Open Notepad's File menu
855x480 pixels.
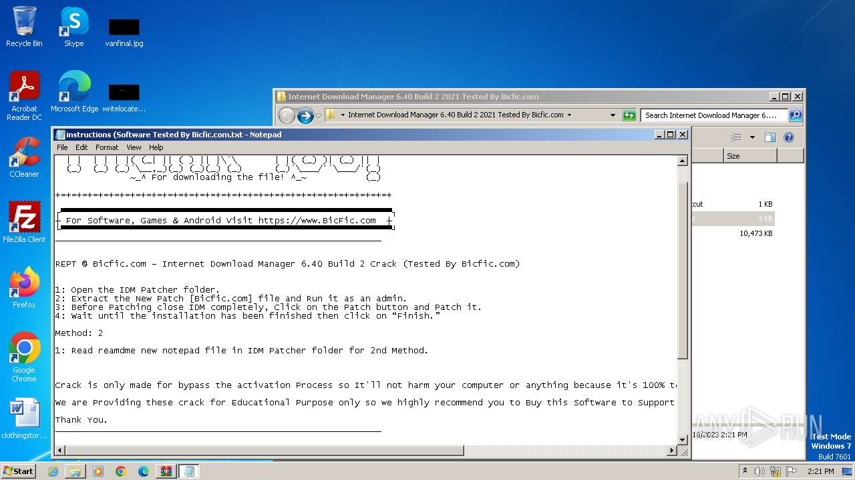(x=62, y=147)
